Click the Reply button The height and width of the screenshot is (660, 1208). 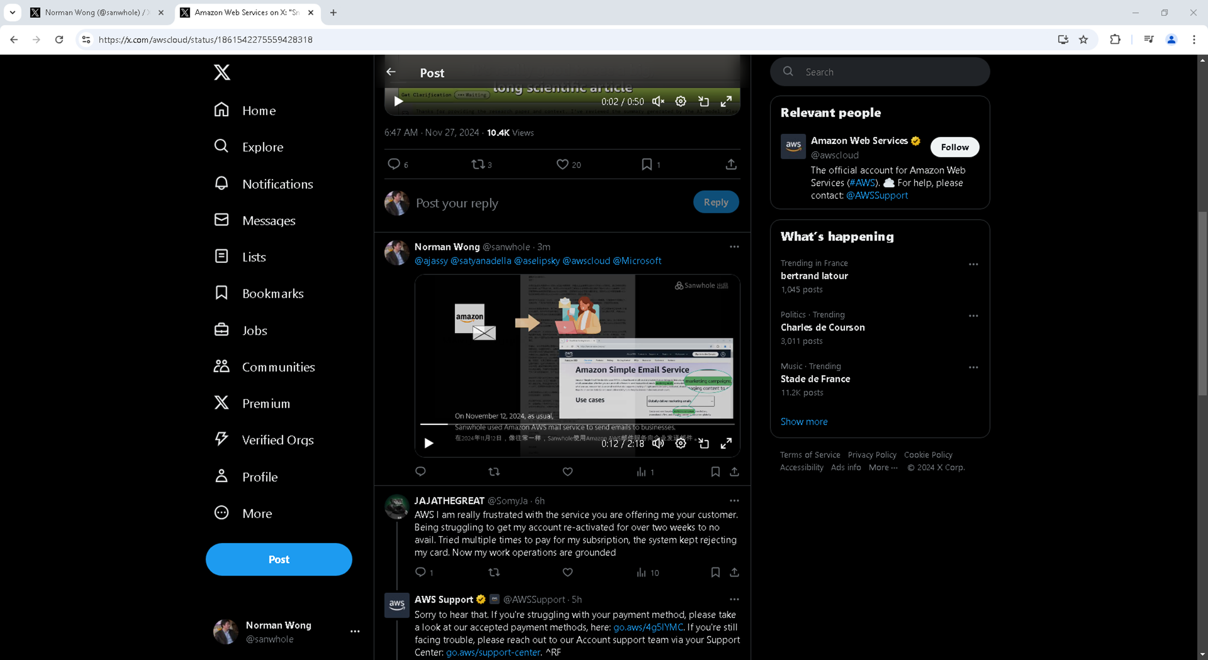pyautogui.click(x=716, y=202)
